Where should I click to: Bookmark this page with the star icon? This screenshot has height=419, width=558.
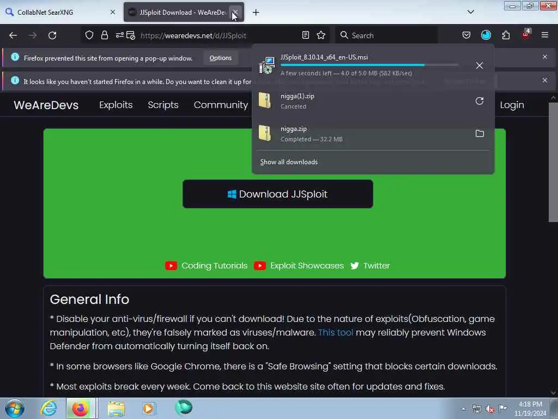(321, 35)
